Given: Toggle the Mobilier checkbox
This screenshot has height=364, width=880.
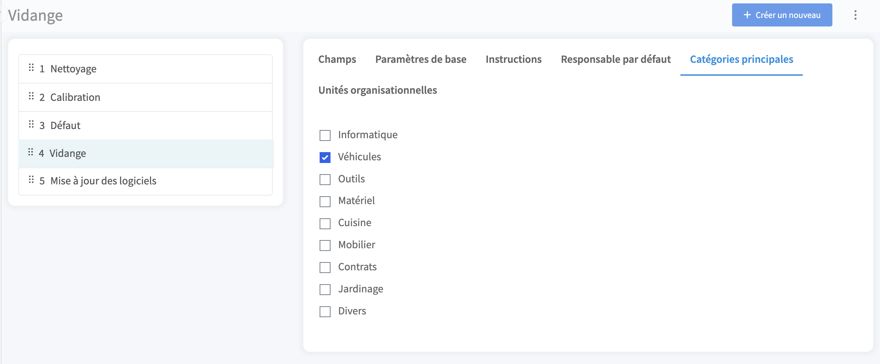Looking at the screenshot, I should 325,245.
